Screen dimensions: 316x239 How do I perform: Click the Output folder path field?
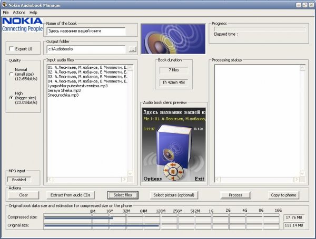click(86, 49)
